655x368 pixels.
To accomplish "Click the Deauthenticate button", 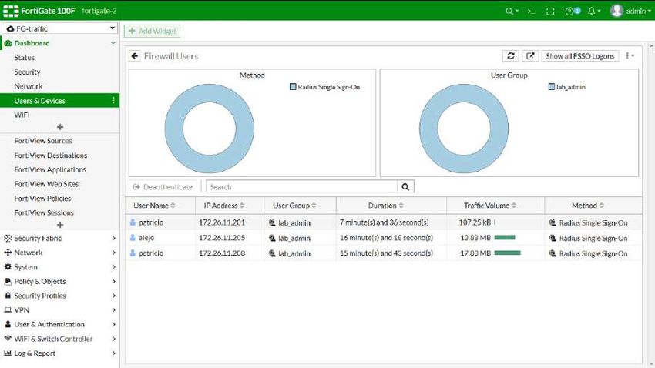I will (x=163, y=187).
